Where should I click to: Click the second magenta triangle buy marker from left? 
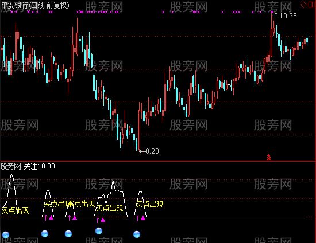[75, 217]
